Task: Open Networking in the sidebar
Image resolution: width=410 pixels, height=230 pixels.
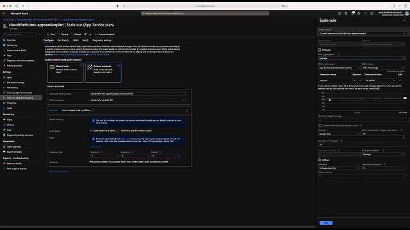Action: coord(12,88)
